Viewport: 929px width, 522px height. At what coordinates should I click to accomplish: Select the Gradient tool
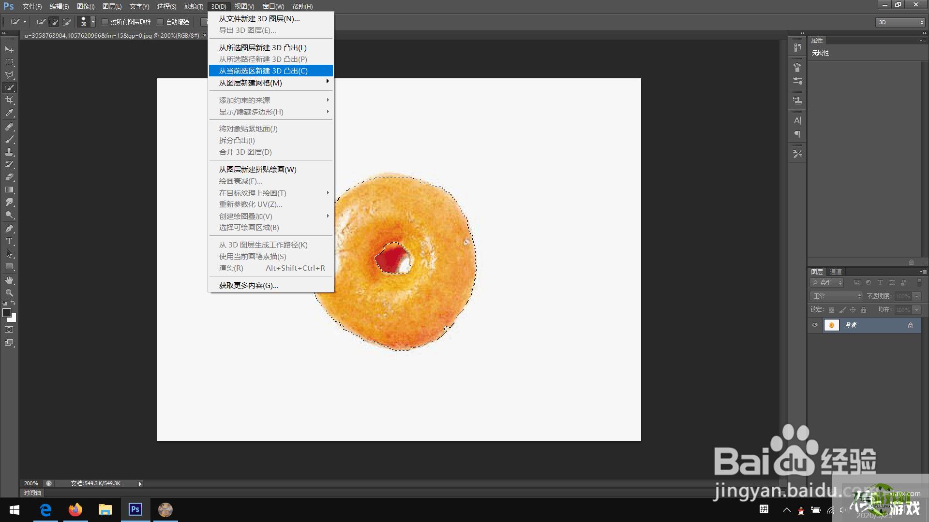click(x=9, y=190)
